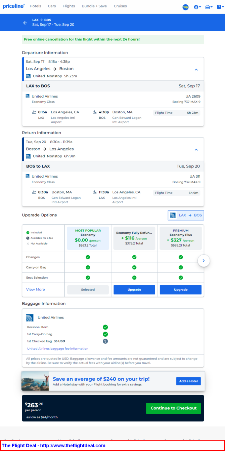
Task: Click flight number UA 2609
Action: tap(193, 97)
